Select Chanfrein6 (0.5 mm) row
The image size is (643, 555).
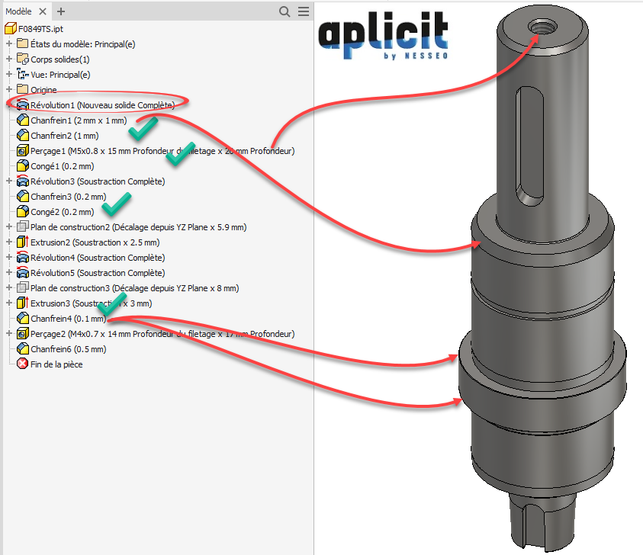(69, 349)
